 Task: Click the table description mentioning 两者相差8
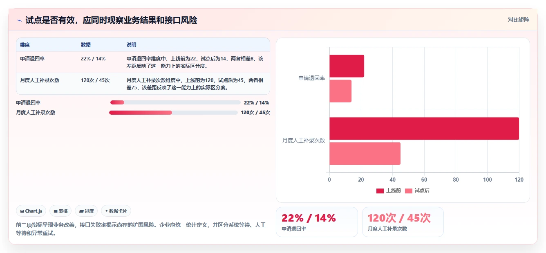click(x=195, y=62)
